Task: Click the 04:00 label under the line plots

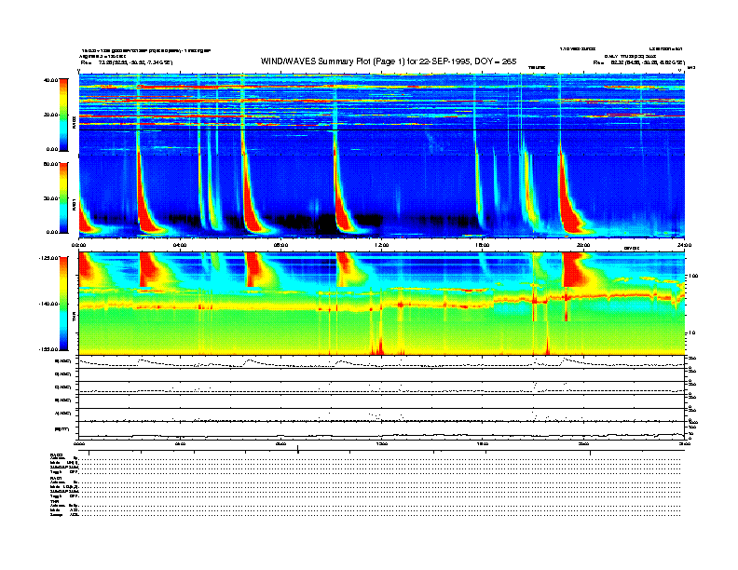Action: click(180, 443)
